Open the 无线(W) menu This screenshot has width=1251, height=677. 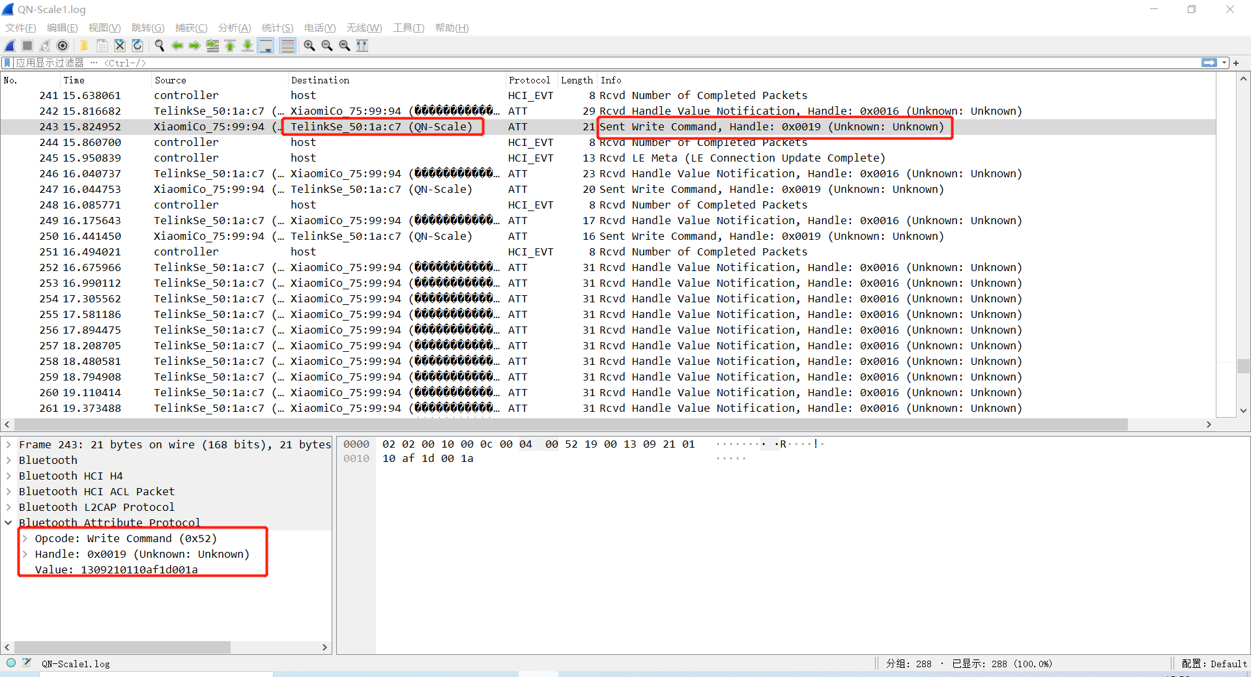(364, 27)
